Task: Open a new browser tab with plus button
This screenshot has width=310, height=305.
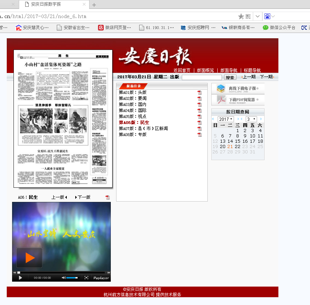Action: 94,5
